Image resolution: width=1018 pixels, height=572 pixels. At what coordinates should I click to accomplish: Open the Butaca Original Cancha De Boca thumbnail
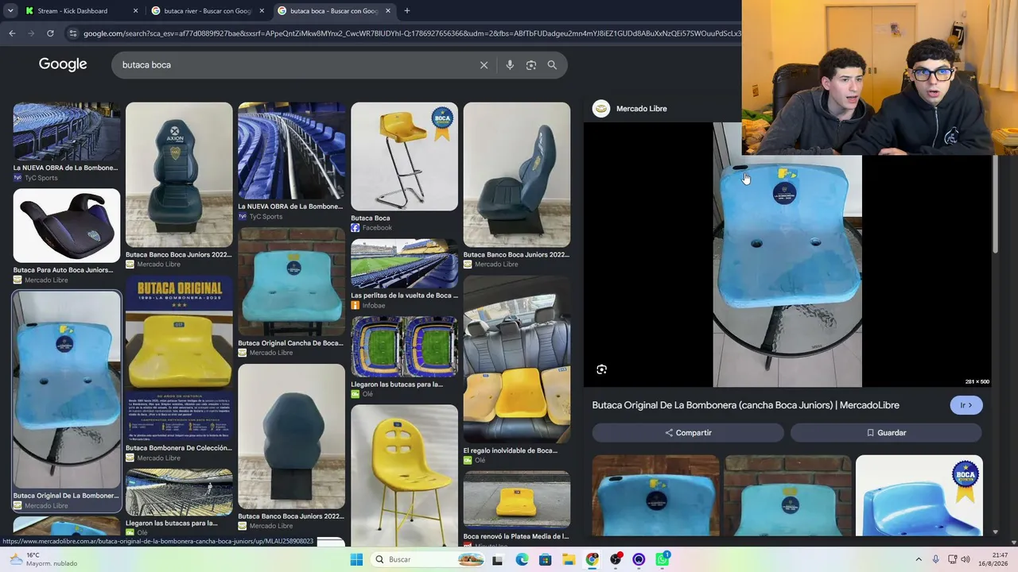tap(292, 282)
